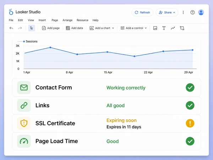Click the Add a control label
The height and width of the screenshot is (160, 213).
tap(135, 28)
